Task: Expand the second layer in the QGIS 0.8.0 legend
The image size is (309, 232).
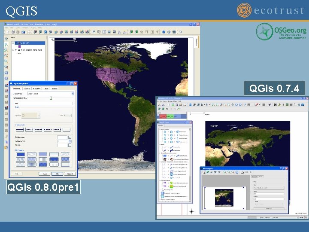Action: [13, 50]
